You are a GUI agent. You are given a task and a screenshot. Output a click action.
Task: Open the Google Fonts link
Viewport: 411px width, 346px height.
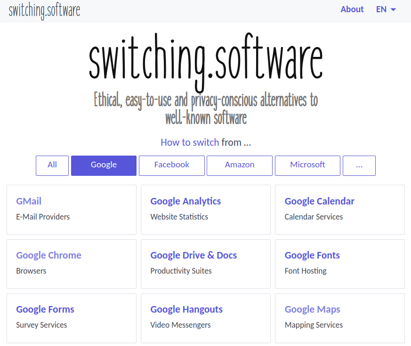click(x=312, y=255)
